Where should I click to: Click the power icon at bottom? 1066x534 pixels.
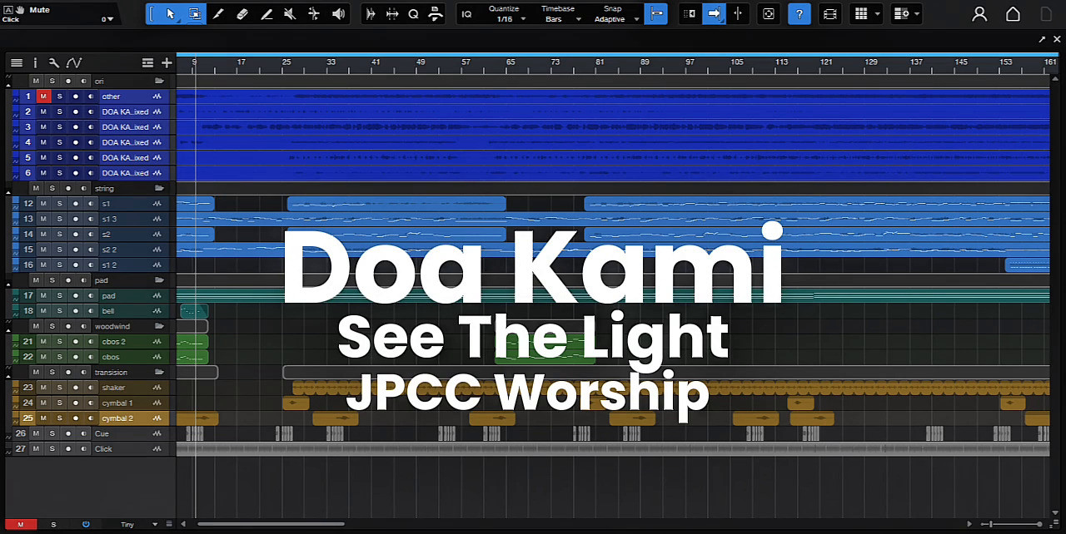coord(86,525)
